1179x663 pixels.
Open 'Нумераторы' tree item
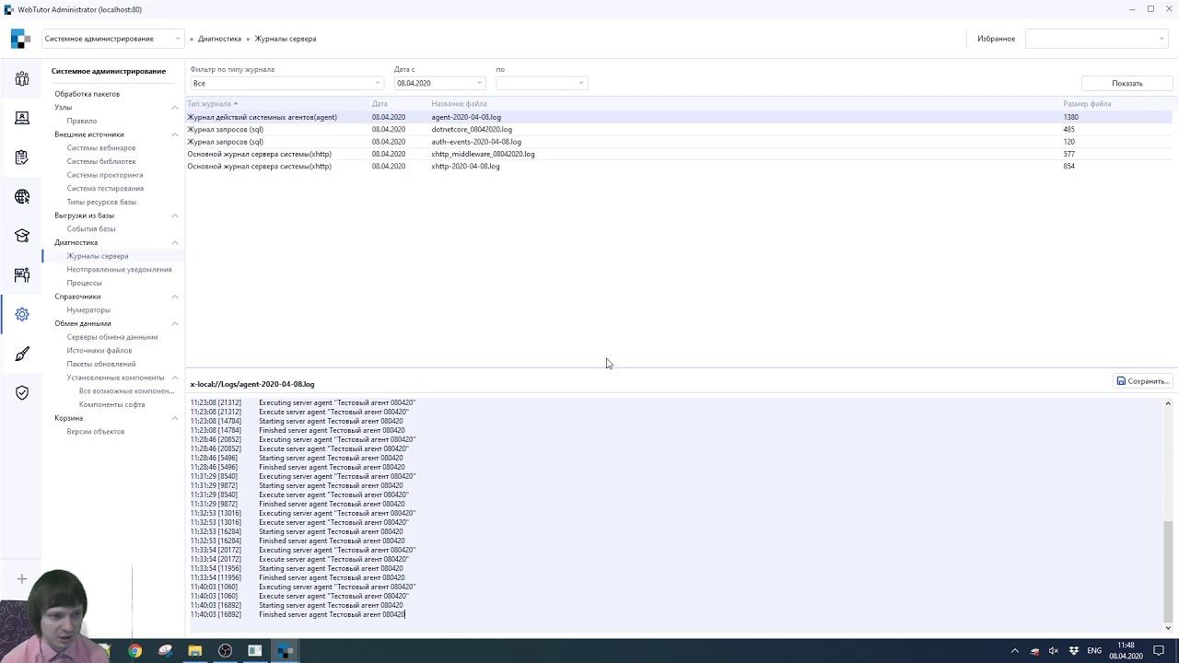tap(88, 310)
